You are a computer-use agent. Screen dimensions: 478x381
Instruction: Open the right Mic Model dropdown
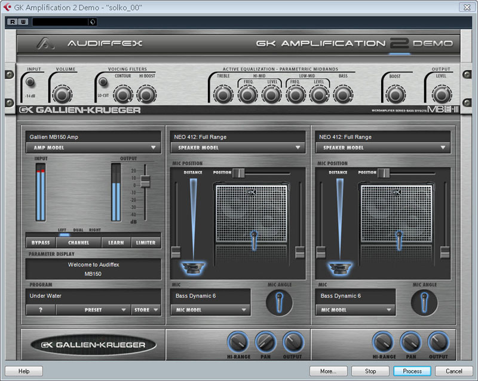[356, 310]
